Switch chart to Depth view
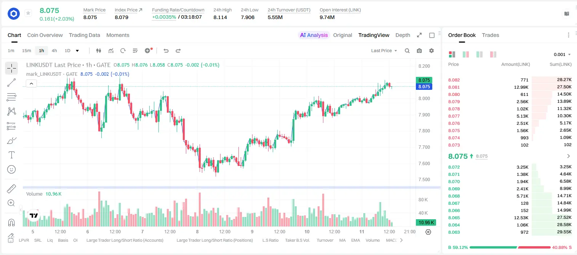The width and height of the screenshot is (577, 255). tap(403, 35)
